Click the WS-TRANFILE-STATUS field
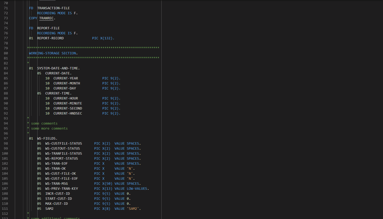Image resolution: width=383 pixels, height=219 pixels. [63, 154]
